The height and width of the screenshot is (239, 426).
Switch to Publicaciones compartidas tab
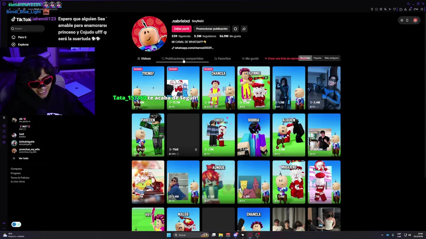(182, 58)
